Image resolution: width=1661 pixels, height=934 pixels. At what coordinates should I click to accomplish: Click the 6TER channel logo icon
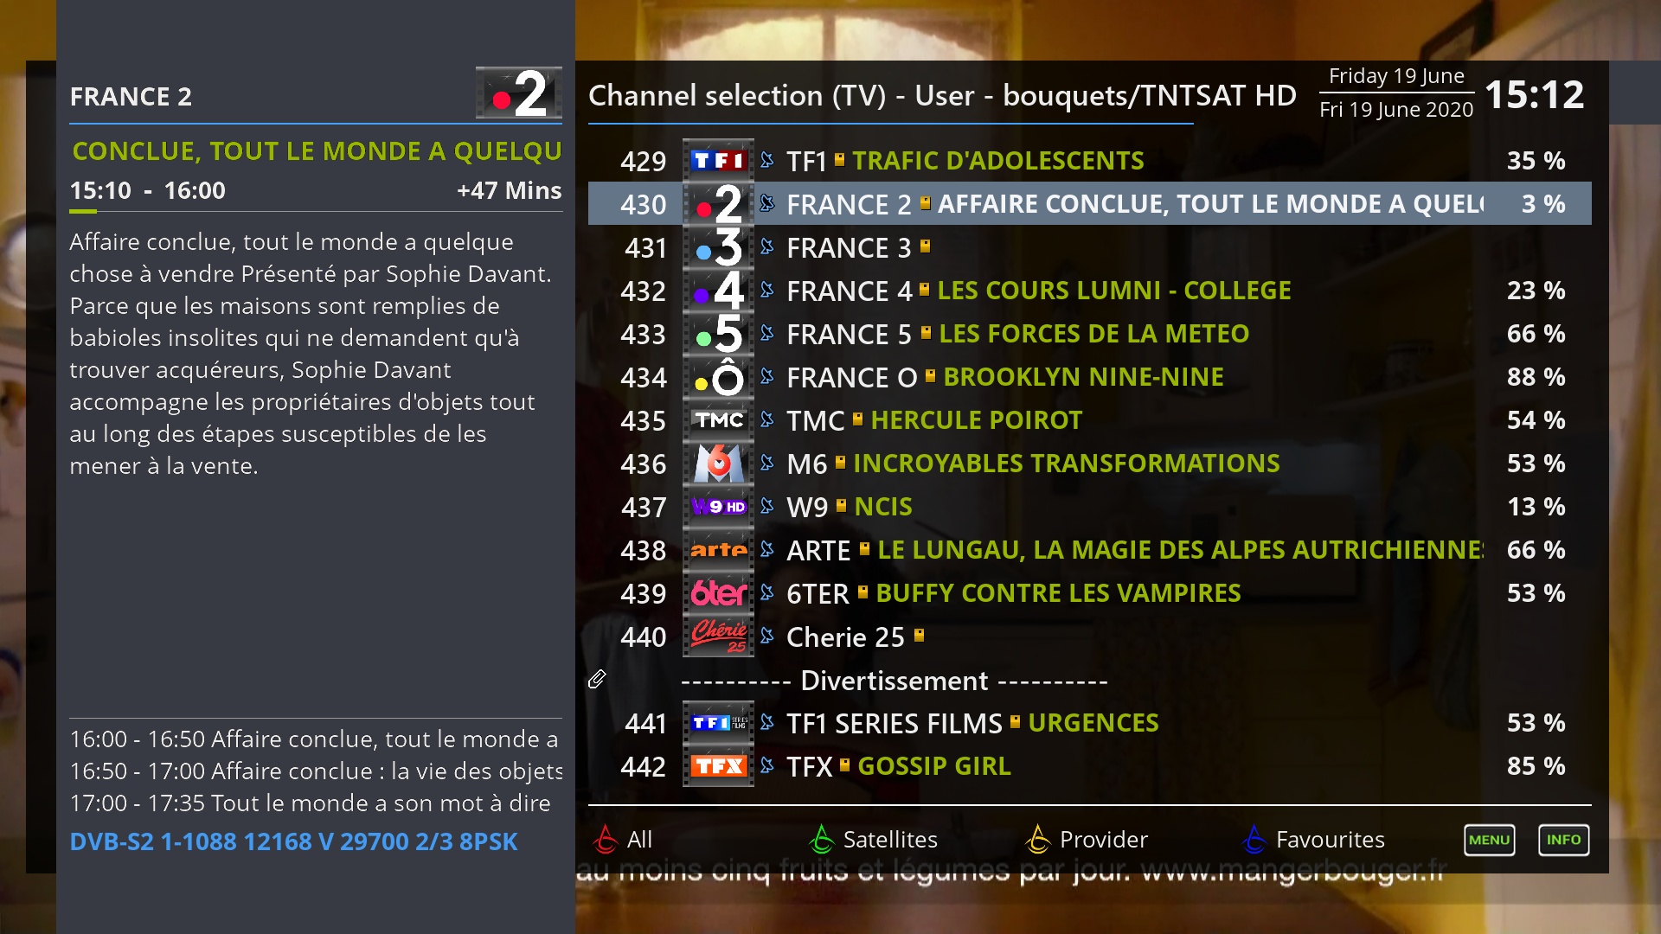point(716,592)
